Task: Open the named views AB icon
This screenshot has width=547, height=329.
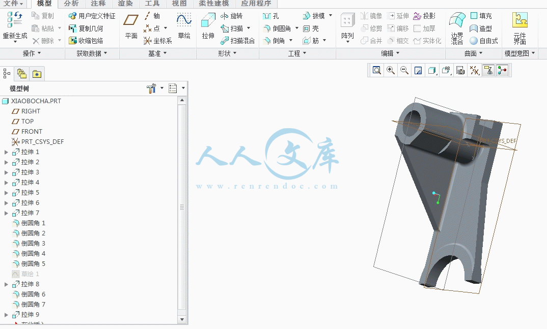Action: tap(446, 71)
